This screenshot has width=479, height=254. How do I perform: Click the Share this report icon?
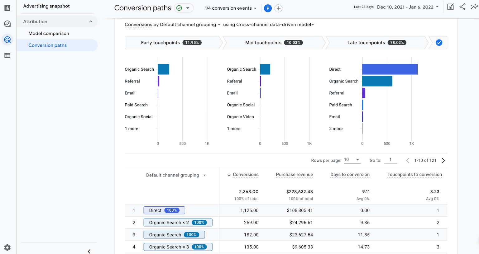coord(462,7)
